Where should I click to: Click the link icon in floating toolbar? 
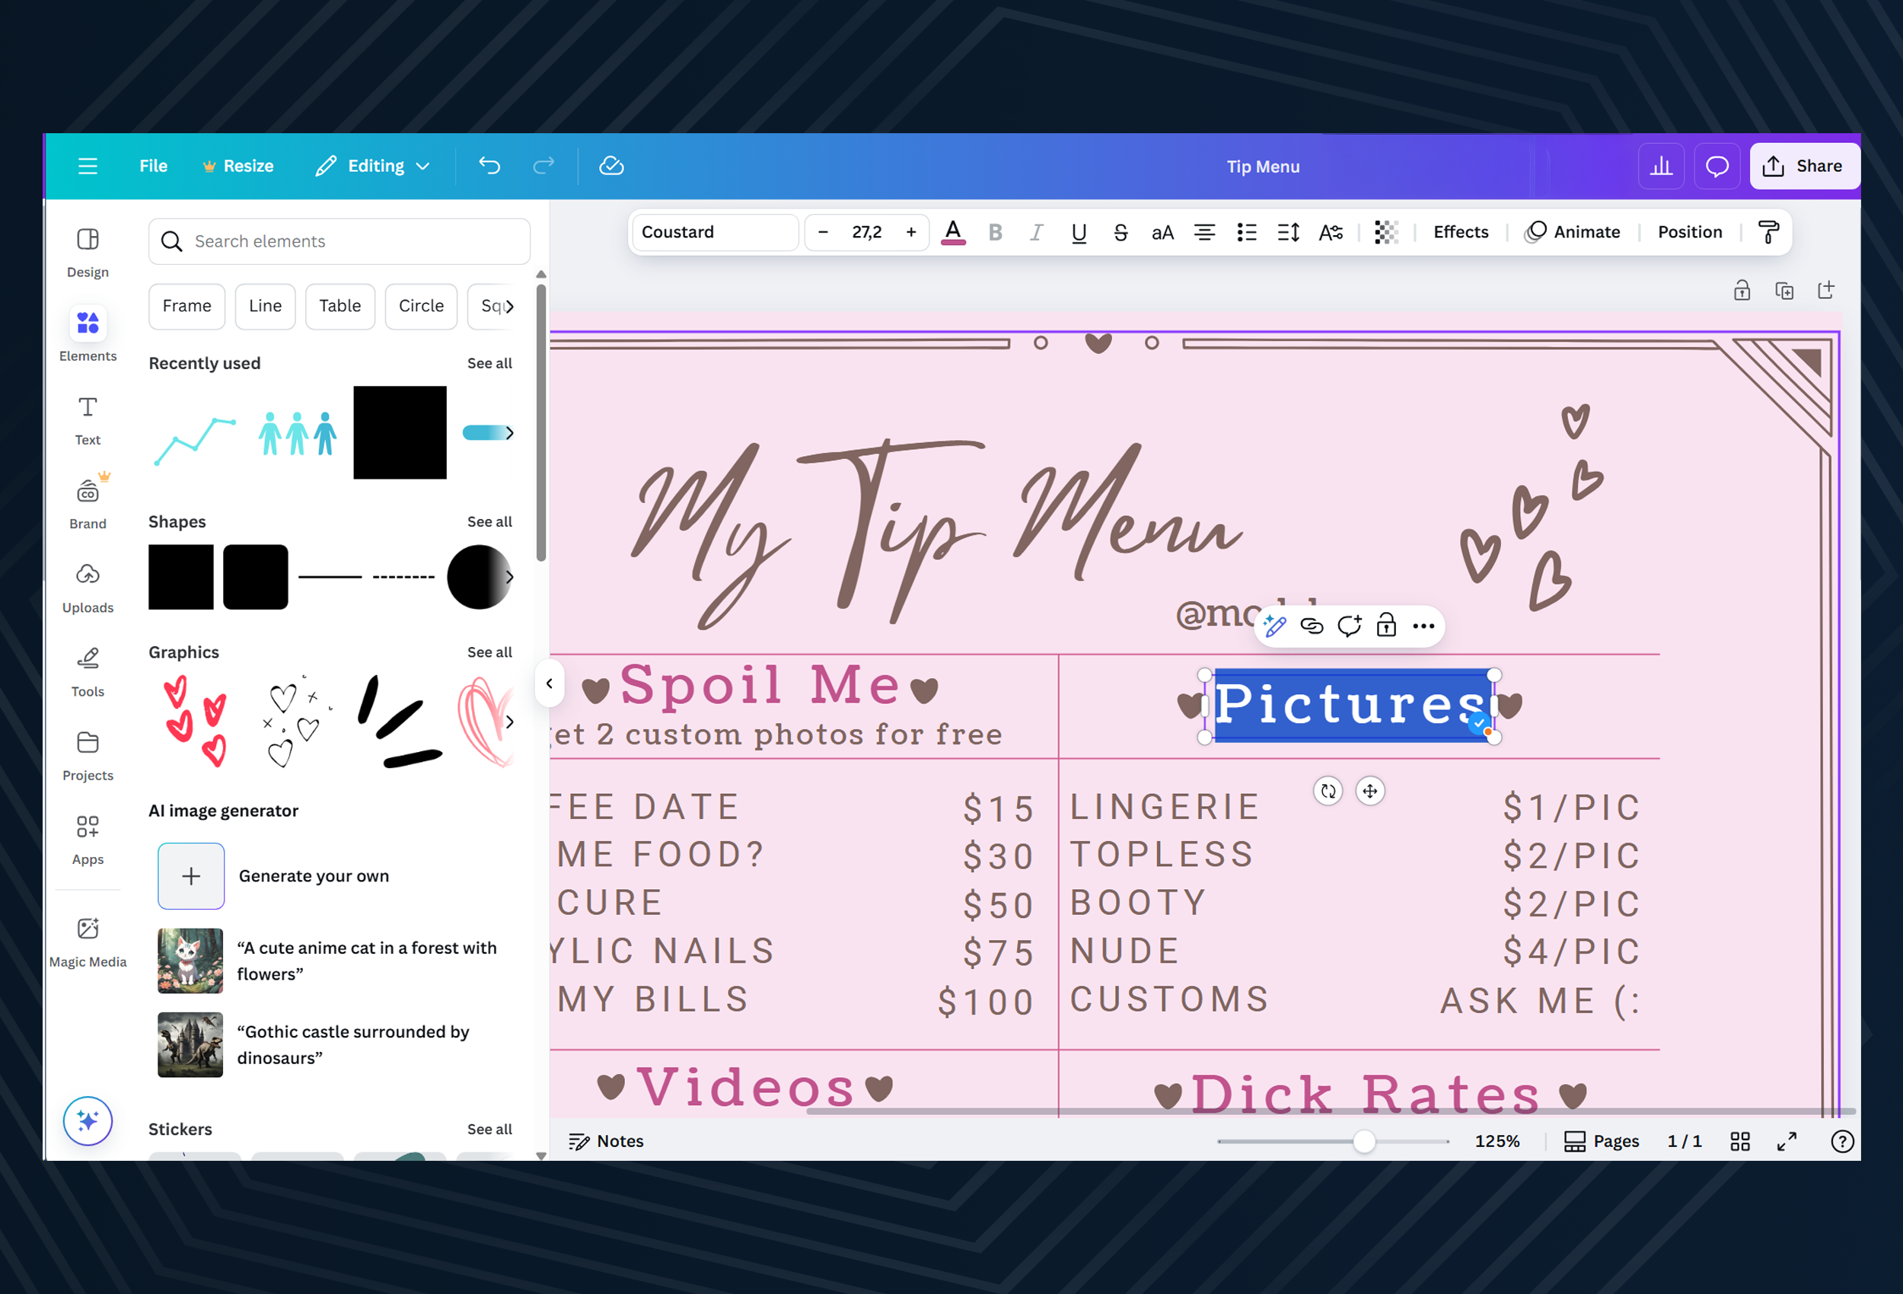click(x=1312, y=626)
